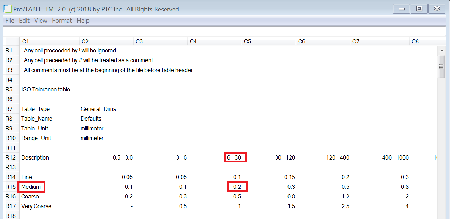Open the Edit menu
Screen dimensions: 450x219
coord(24,21)
